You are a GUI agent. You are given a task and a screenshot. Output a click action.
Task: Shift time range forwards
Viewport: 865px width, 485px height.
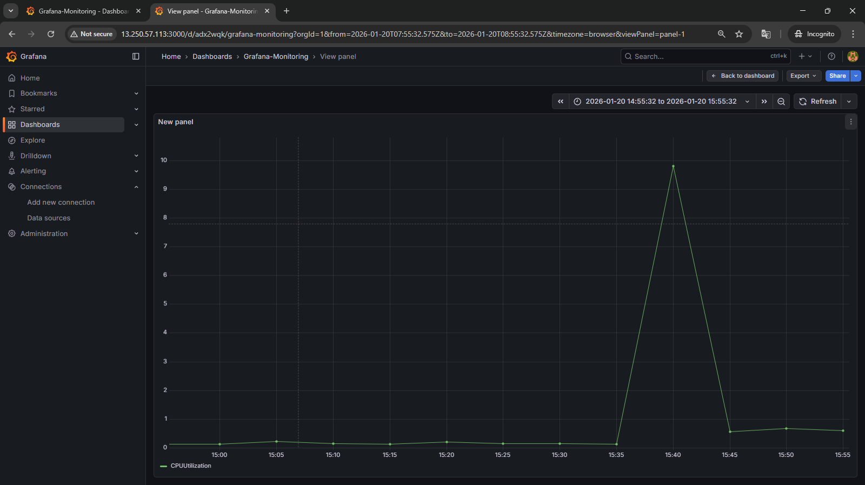point(764,102)
